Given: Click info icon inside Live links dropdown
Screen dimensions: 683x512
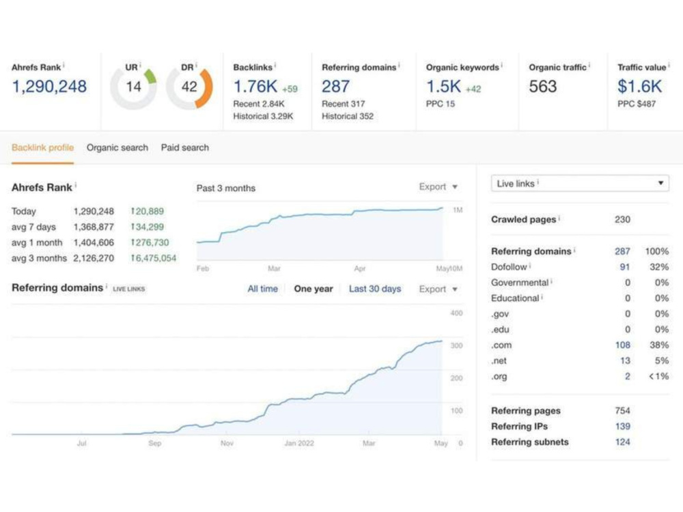Looking at the screenshot, I should [x=538, y=182].
